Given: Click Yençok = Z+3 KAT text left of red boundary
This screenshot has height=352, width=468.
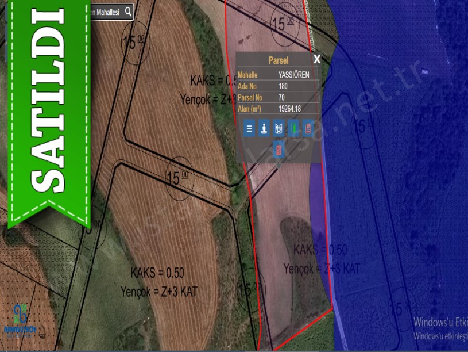Looking at the screenshot, I should pyautogui.click(x=159, y=291).
